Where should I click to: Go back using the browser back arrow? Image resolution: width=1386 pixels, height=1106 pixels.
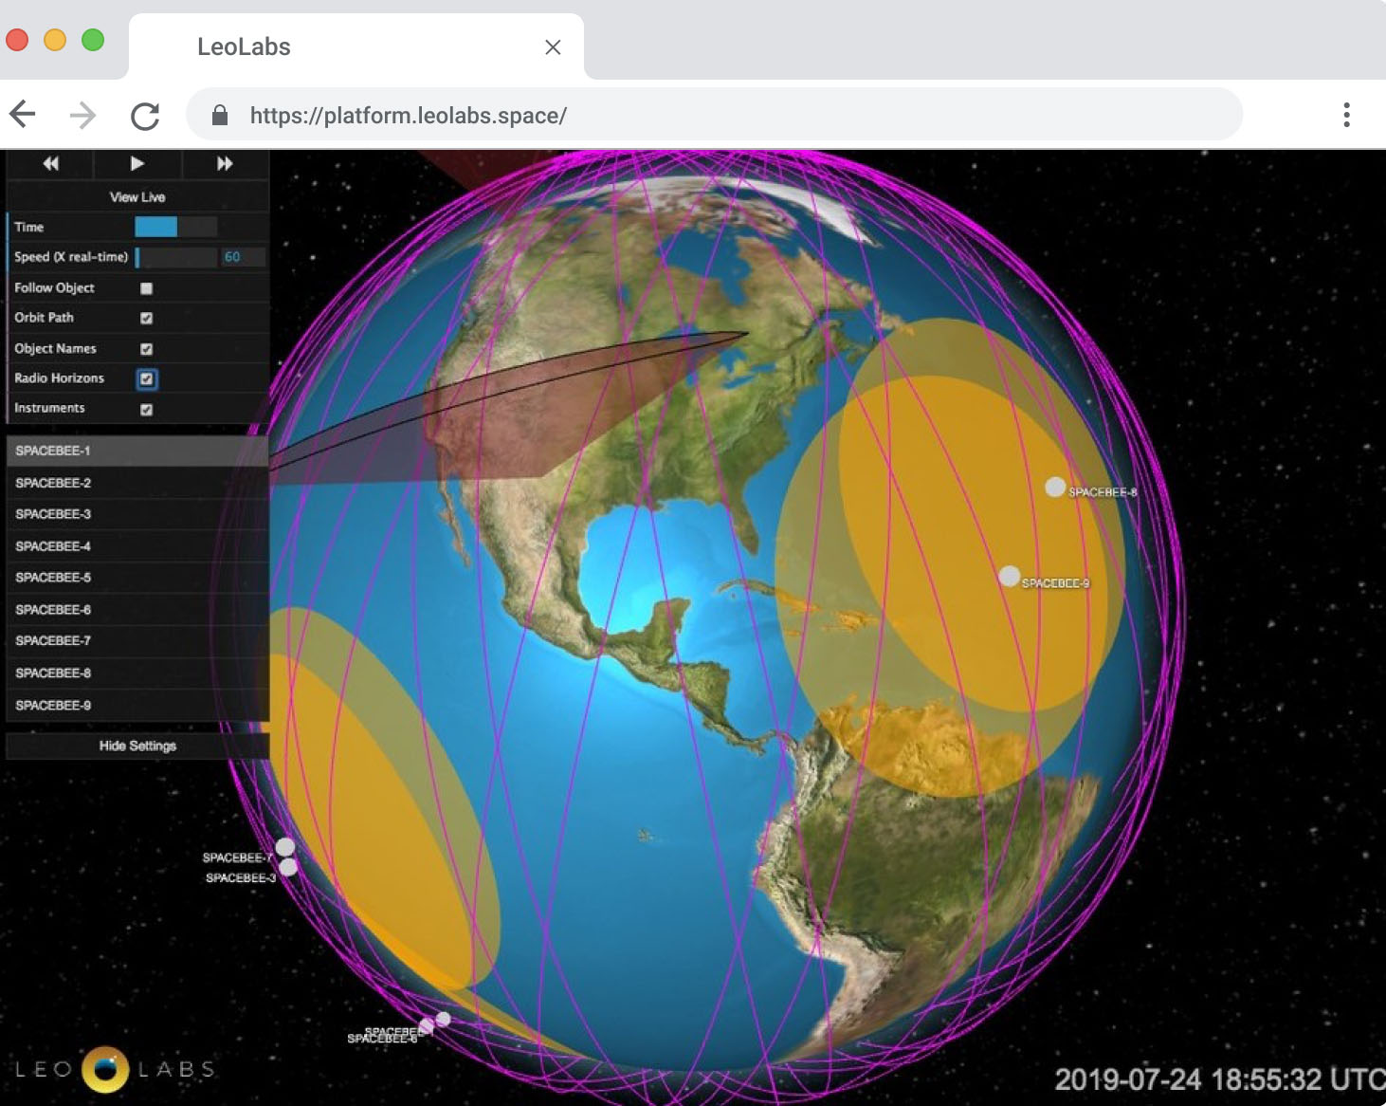pos(23,115)
